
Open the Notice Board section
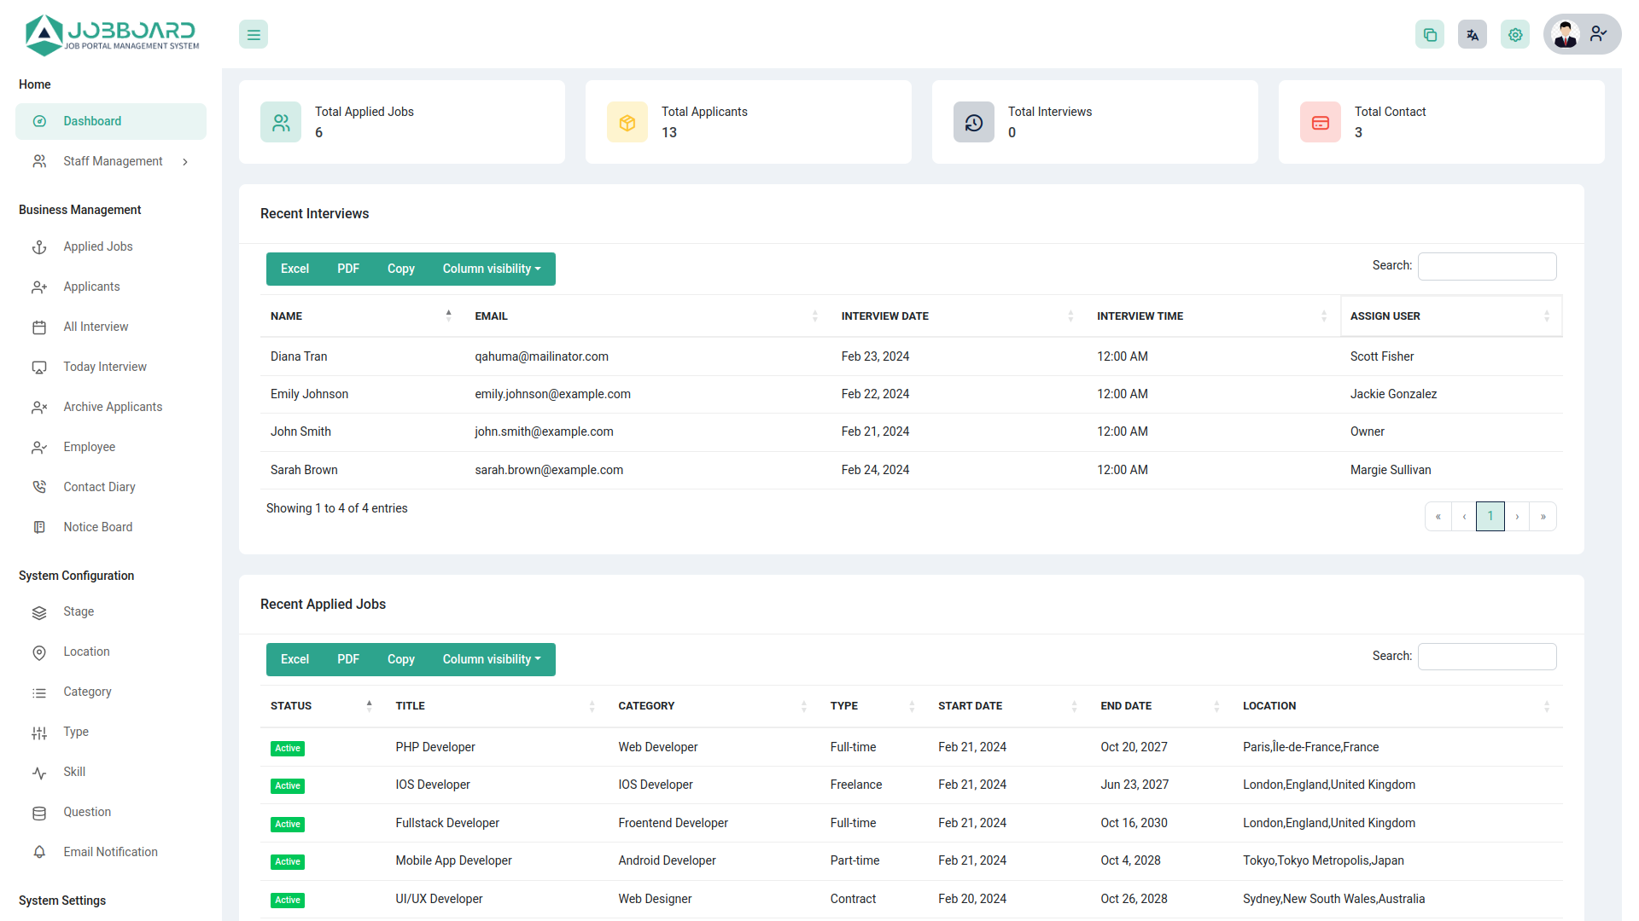point(97,526)
